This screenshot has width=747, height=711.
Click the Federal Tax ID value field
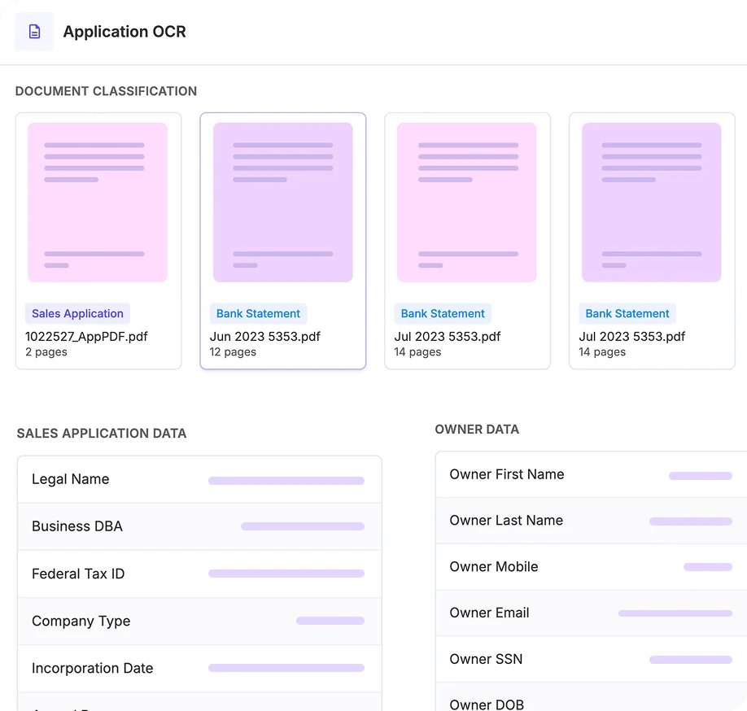(286, 574)
